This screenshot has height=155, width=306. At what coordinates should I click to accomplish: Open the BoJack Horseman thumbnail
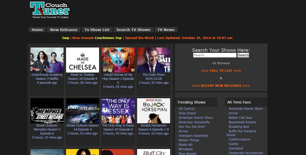(154, 111)
